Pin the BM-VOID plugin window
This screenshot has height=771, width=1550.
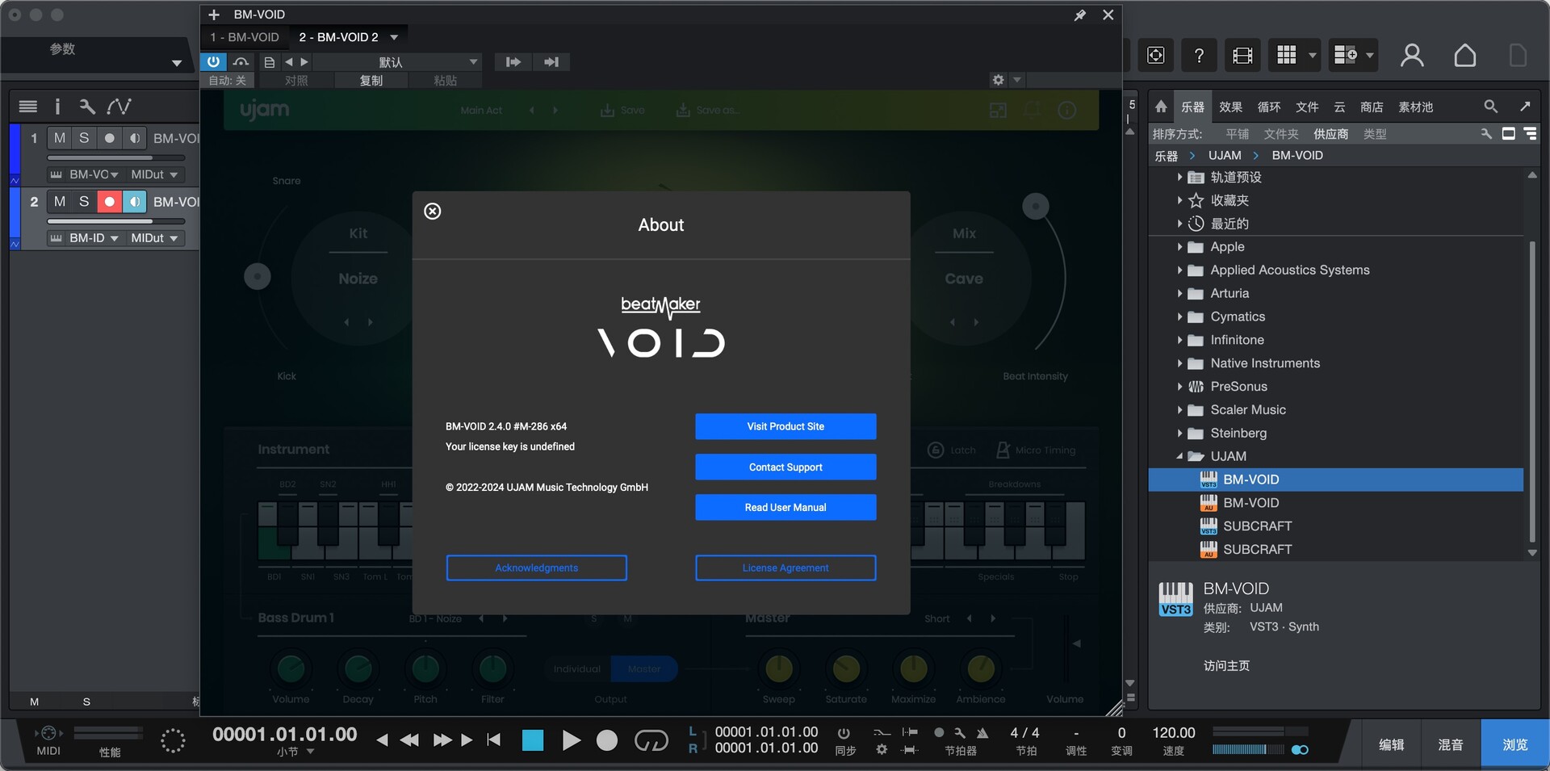(x=1079, y=15)
